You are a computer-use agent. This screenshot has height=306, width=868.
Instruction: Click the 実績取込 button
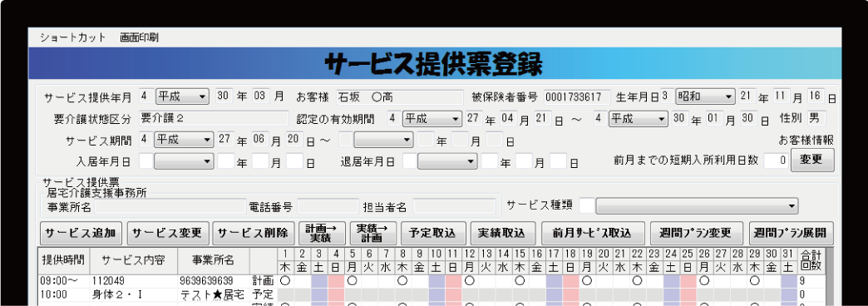point(503,233)
